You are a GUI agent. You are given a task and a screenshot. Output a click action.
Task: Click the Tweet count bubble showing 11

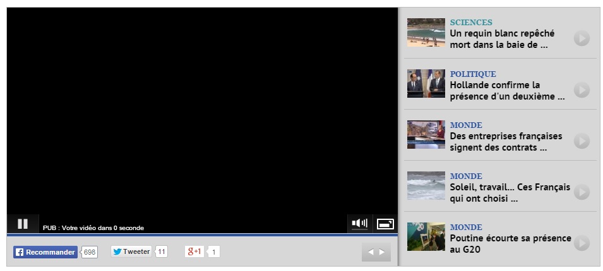tap(162, 252)
